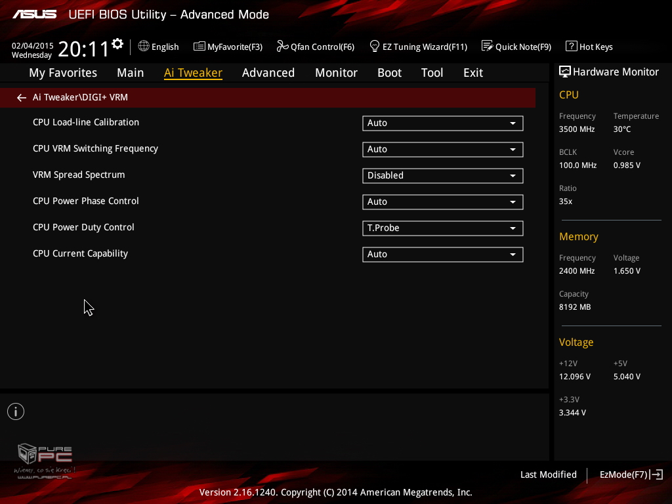Click the EzMode exit arrow icon

point(656,474)
